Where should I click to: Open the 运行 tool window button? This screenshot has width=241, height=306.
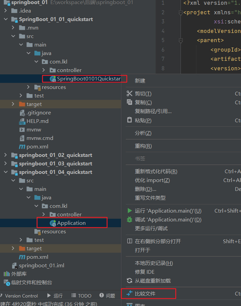pyautogui.click(x=55, y=296)
